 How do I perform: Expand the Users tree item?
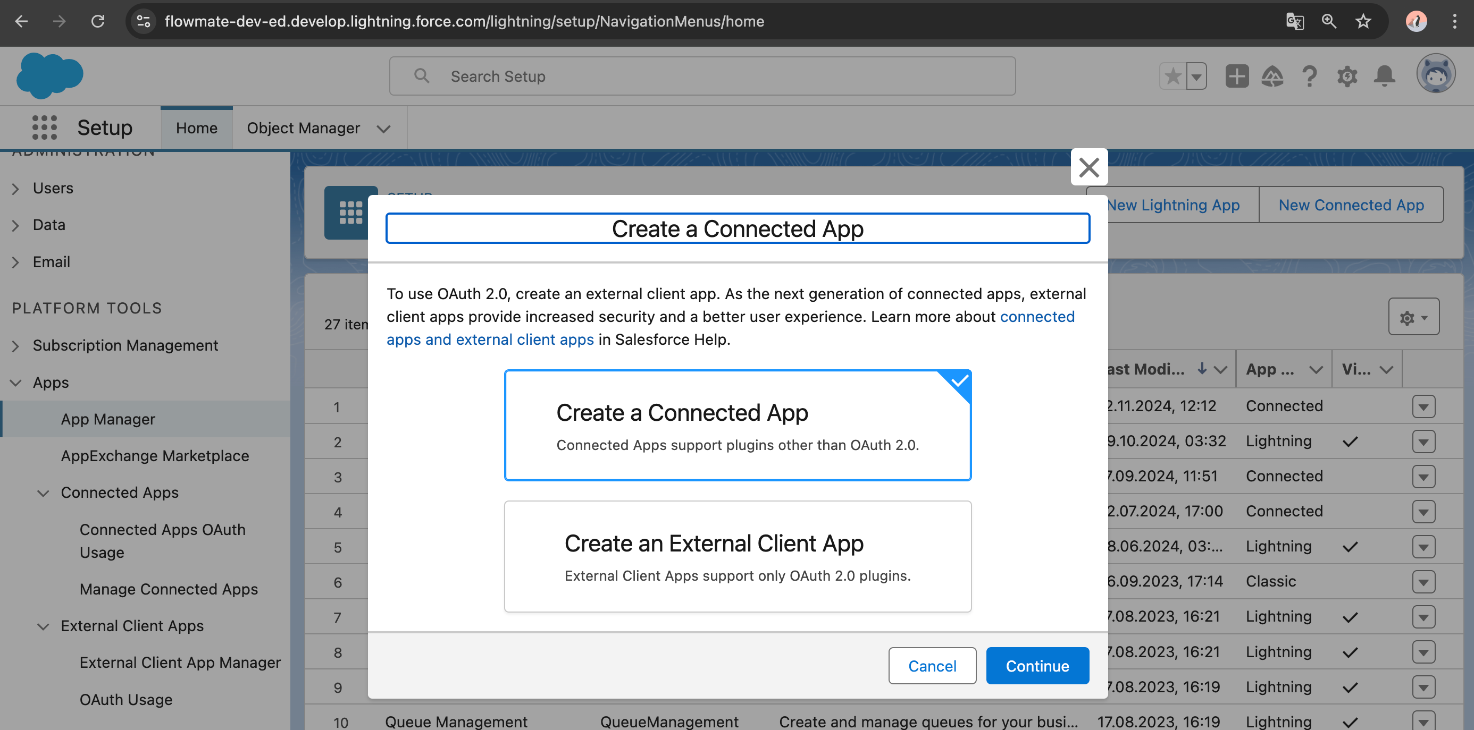point(16,189)
